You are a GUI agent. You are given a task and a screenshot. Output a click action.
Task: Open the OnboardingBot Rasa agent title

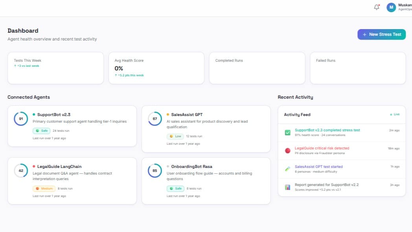(191, 167)
